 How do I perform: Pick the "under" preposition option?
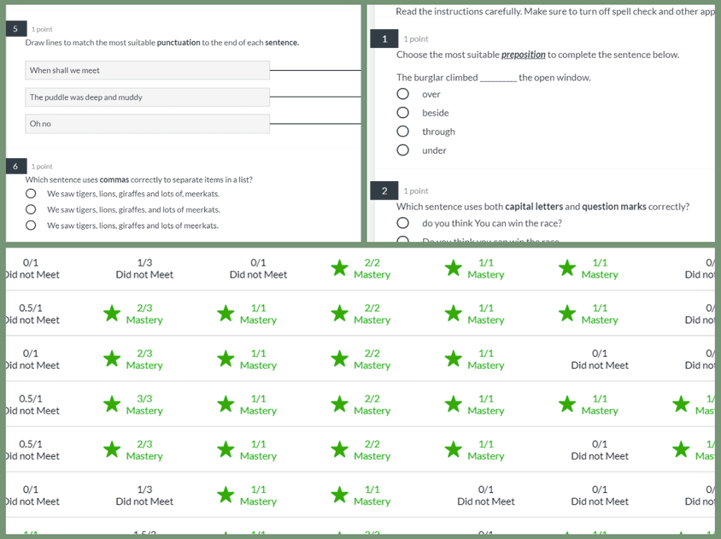(x=402, y=150)
